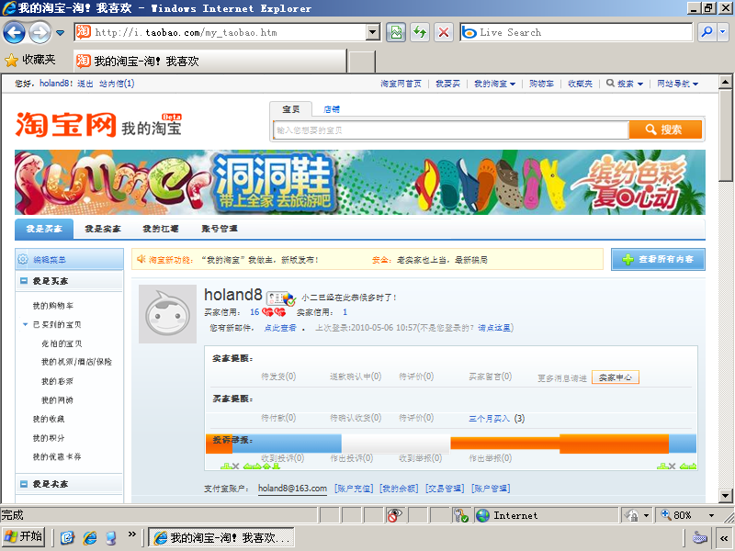
Task: Launch Internet Explorer from quick launch
Action: [x=89, y=537]
